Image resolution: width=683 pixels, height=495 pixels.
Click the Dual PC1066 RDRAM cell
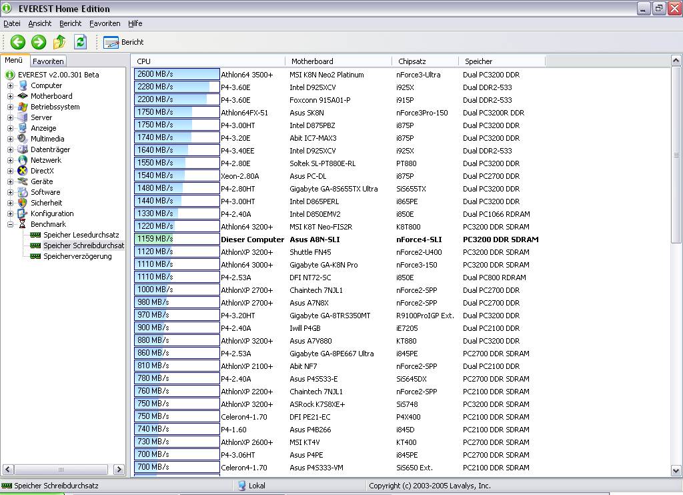pos(496,214)
